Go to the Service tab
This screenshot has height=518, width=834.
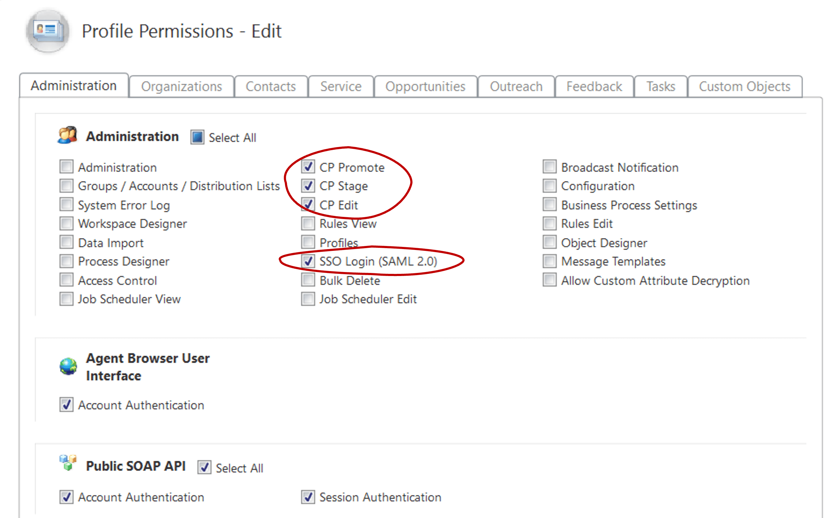pos(341,86)
